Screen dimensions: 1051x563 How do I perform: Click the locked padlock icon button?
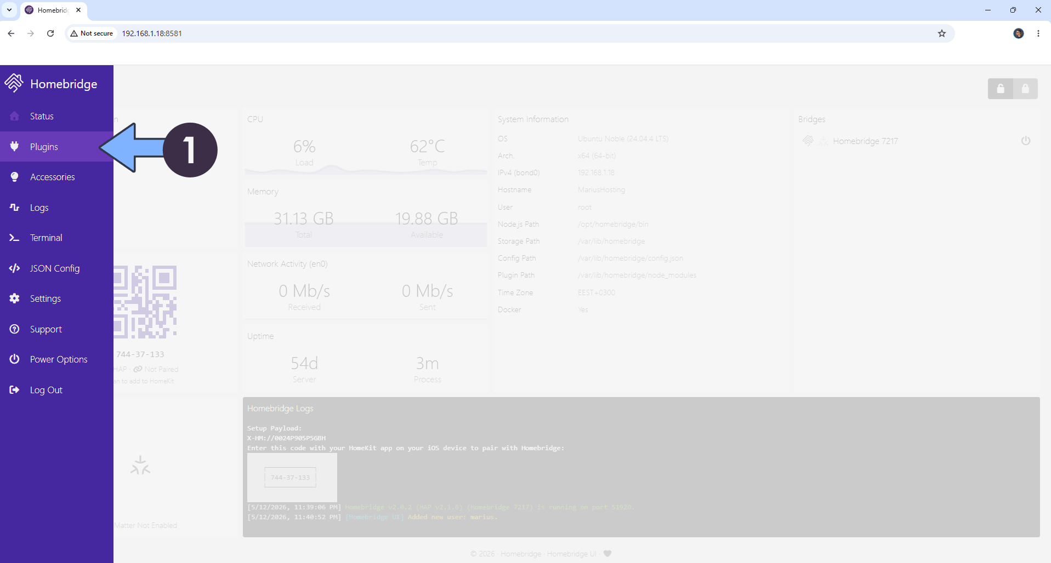coord(1025,89)
